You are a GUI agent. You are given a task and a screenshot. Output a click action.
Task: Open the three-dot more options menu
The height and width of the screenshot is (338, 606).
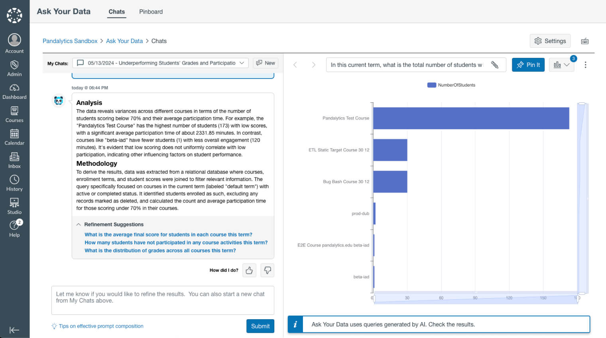tap(585, 65)
